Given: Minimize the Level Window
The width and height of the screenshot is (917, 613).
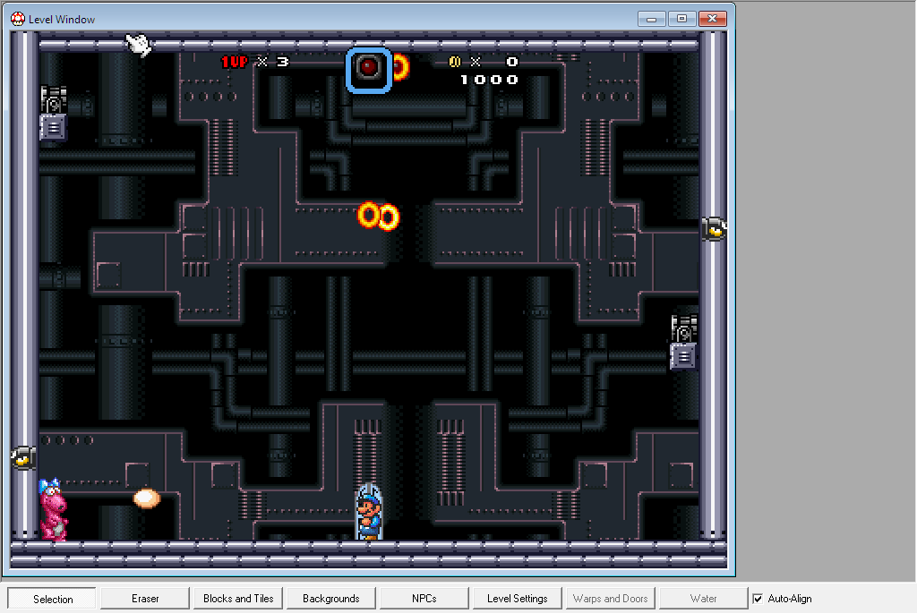Looking at the screenshot, I should [x=652, y=19].
